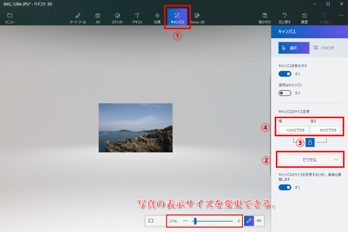Open the ピクセル unit dropdown
The height and width of the screenshot is (232, 348).
pos(310,160)
